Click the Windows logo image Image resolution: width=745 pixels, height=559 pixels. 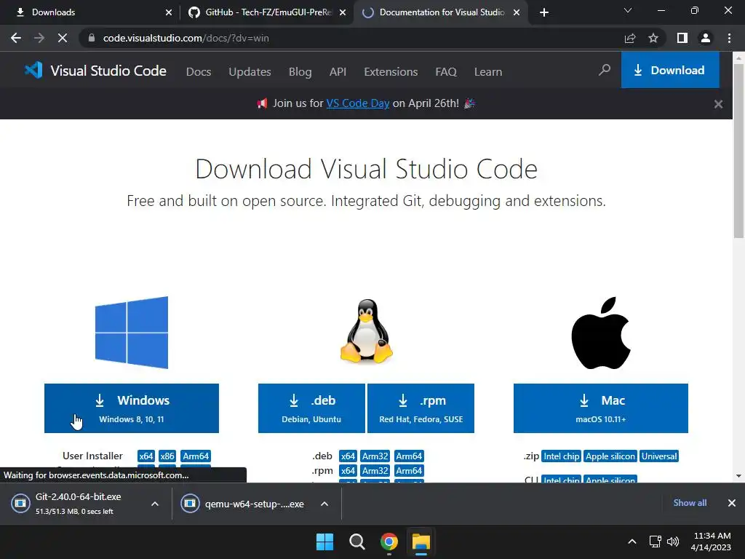pyautogui.click(x=132, y=332)
